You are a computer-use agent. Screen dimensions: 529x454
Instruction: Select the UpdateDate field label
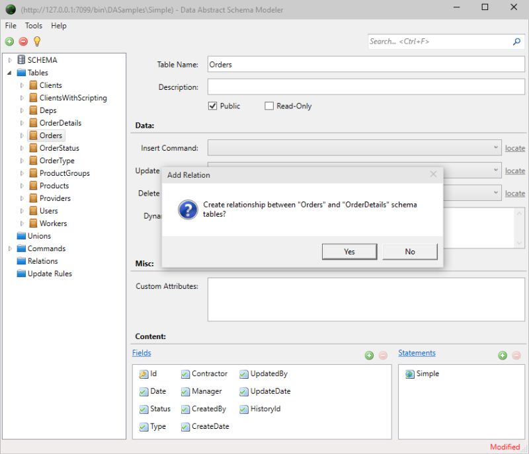point(270,391)
